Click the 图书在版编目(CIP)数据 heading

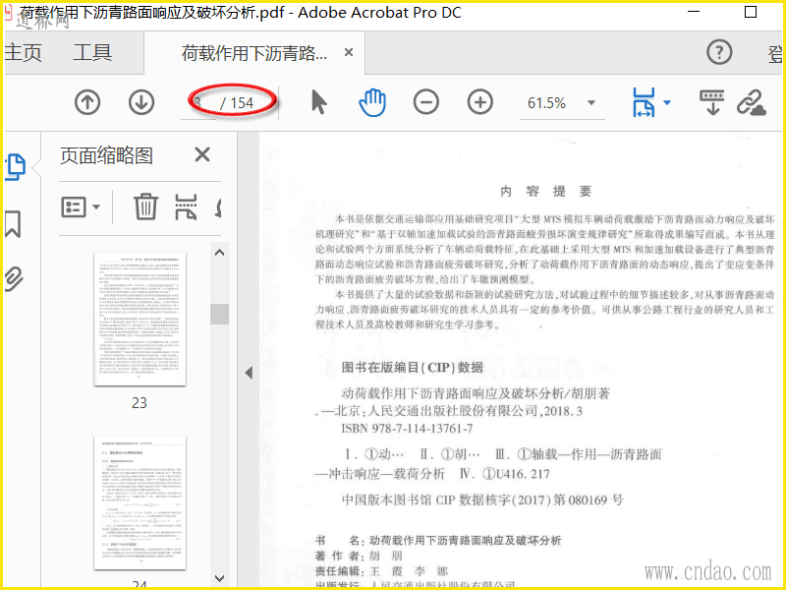pos(413,367)
